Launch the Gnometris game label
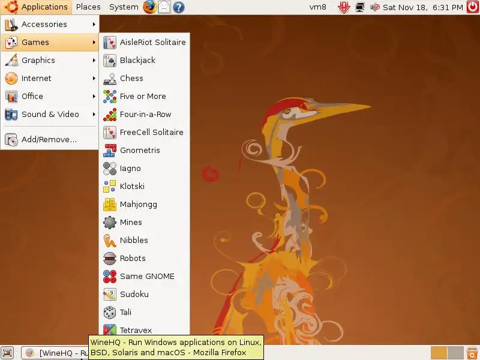The height and width of the screenshot is (360, 480). click(140, 151)
